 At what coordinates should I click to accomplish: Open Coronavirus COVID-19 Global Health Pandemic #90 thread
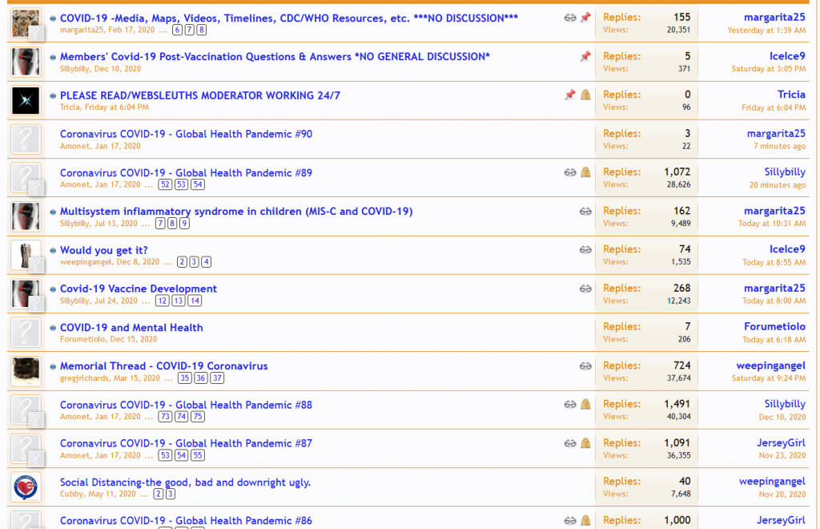(x=186, y=134)
